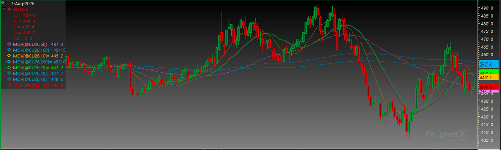The image size is (501, 150).
Task: Click the 490' 0 price axis label
Action: coord(487,8)
